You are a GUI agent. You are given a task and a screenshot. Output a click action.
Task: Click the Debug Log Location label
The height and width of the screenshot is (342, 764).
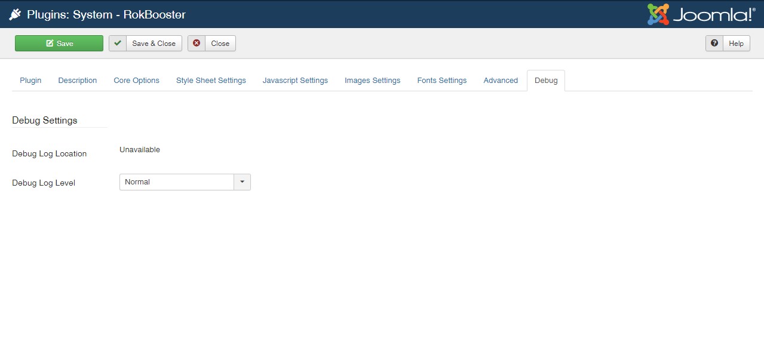(50, 154)
